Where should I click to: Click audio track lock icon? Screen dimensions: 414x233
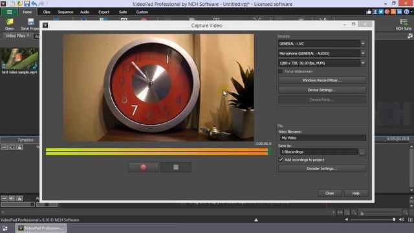20,199
